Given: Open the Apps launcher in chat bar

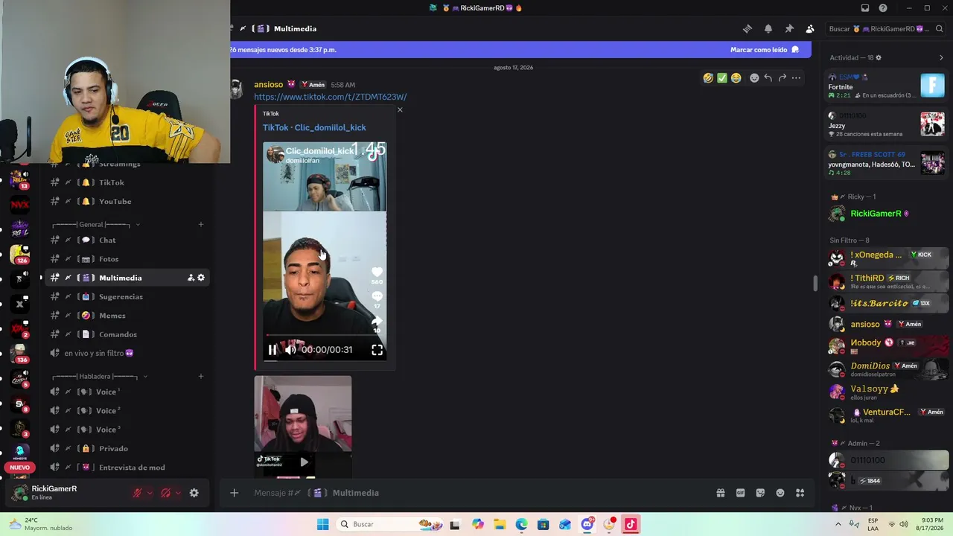Looking at the screenshot, I should (x=800, y=493).
